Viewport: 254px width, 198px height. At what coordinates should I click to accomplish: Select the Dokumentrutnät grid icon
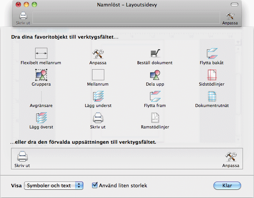click(x=212, y=96)
